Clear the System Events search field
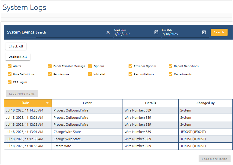The image size is (233, 165). pyautogui.click(x=108, y=32)
